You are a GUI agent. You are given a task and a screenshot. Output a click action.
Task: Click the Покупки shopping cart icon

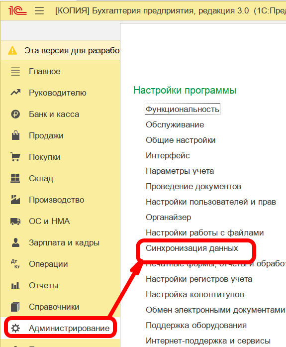point(15,157)
